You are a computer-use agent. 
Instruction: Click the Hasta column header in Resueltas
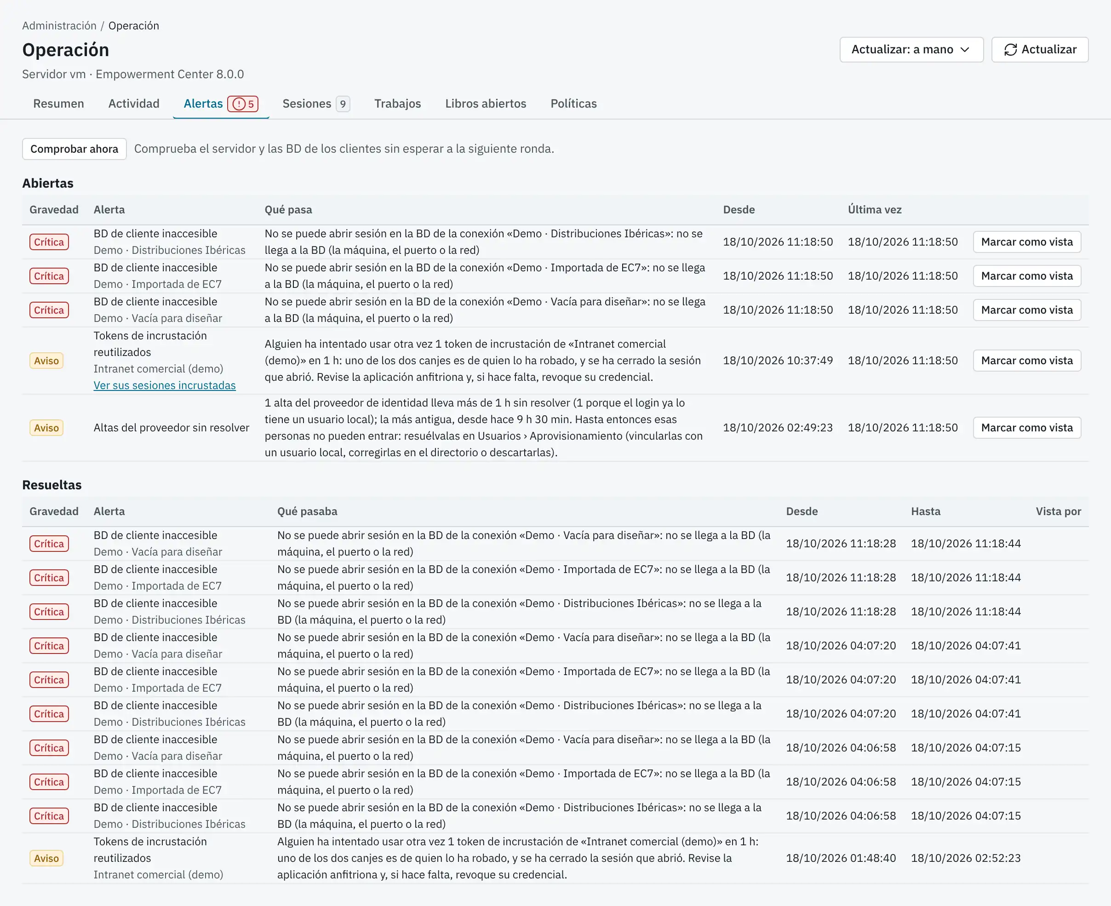925,511
